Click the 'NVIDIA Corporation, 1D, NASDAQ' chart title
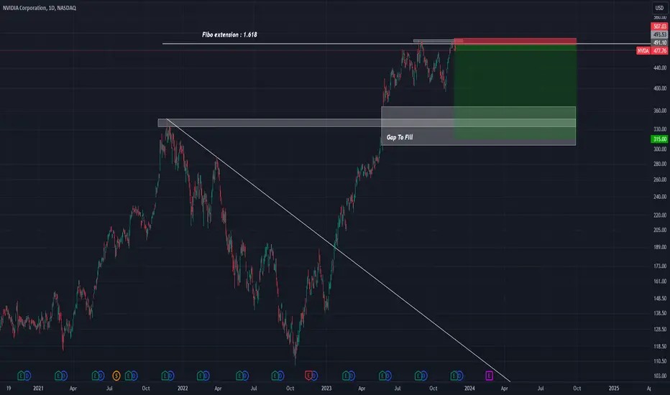670x395 pixels. pos(40,8)
